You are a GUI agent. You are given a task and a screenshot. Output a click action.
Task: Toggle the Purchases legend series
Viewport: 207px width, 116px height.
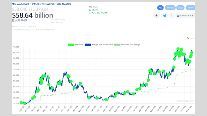pos(76,45)
